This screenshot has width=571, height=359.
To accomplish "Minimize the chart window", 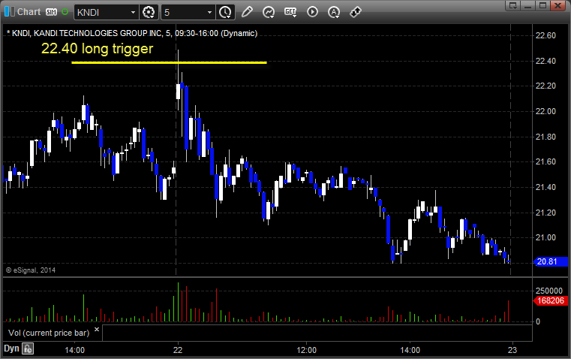I will (528, 5).
